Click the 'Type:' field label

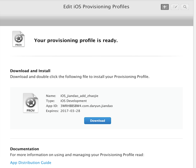51,101
